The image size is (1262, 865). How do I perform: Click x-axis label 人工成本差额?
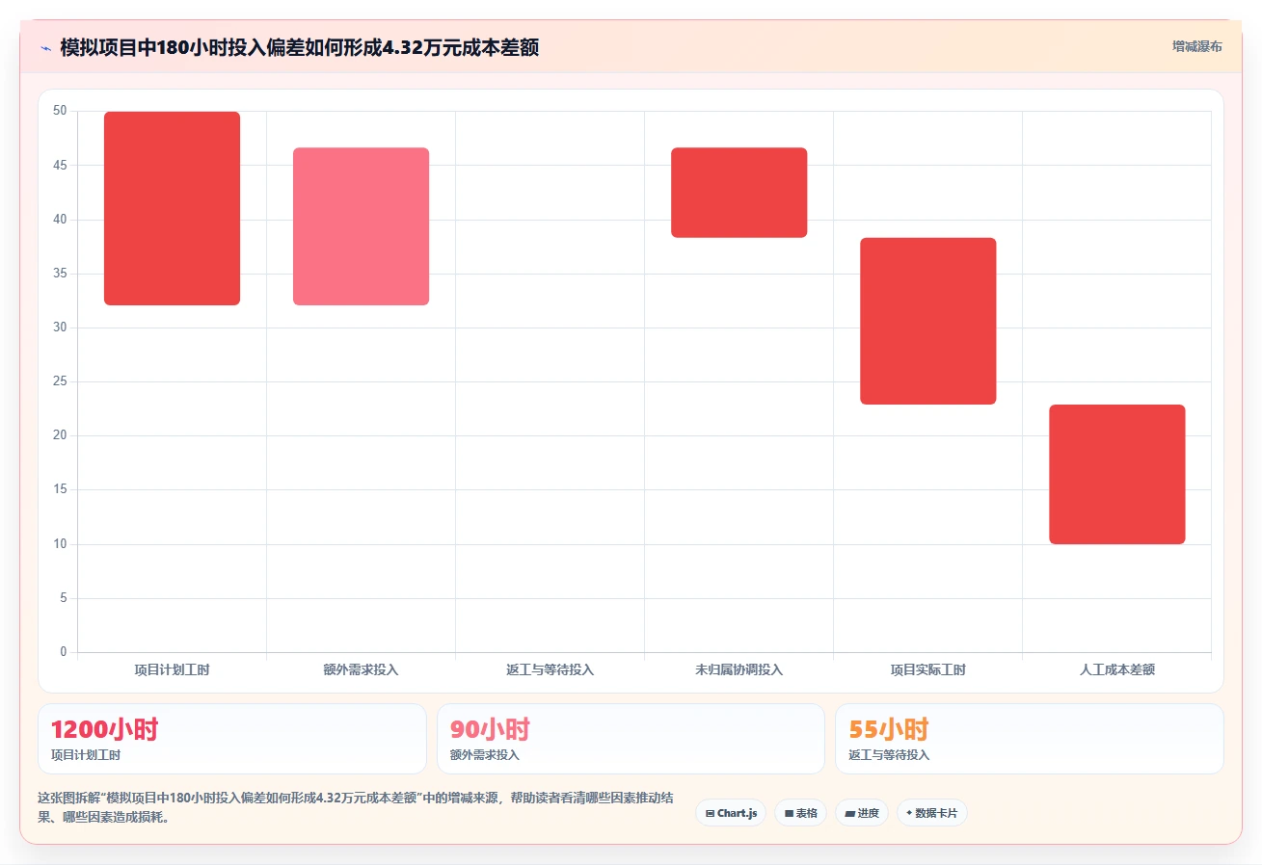(x=1116, y=669)
